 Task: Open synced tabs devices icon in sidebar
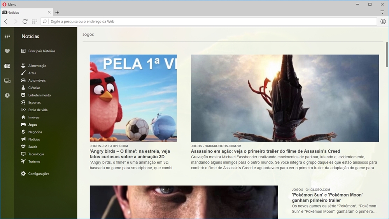pyautogui.click(x=7, y=81)
